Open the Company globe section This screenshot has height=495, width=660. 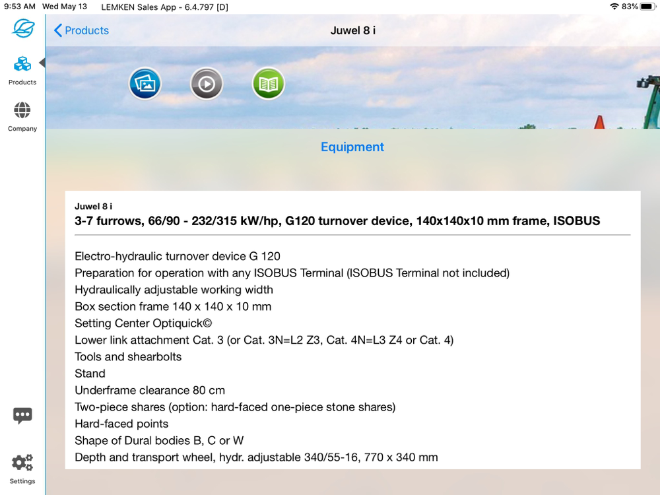[x=22, y=117]
